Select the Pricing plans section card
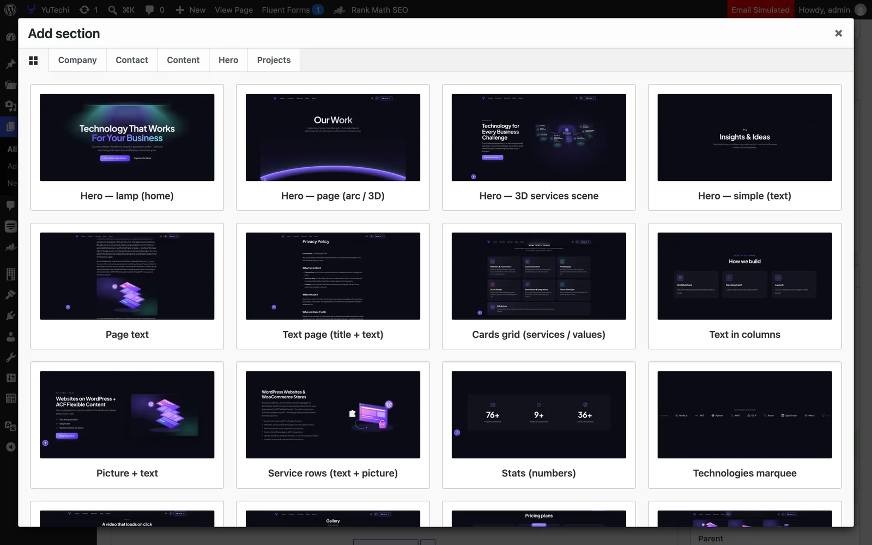This screenshot has height=545, width=872. click(539, 514)
